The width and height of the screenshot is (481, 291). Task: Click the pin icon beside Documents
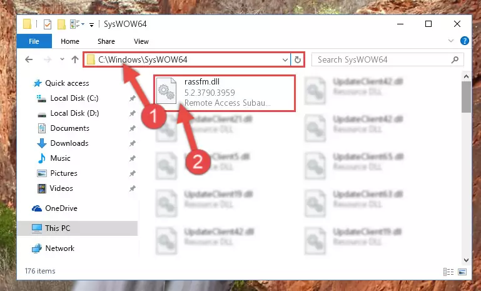(x=132, y=128)
